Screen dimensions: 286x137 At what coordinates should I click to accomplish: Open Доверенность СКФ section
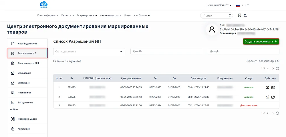(x=27, y=63)
